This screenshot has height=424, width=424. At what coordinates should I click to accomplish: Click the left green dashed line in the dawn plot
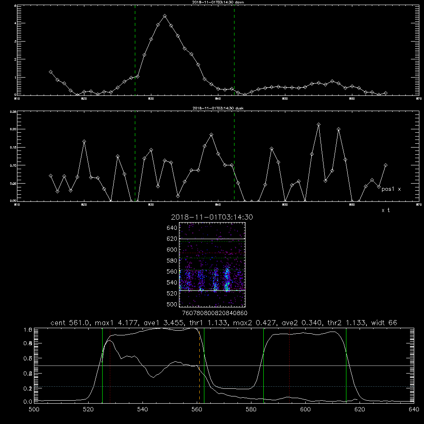click(x=135, y=50)
